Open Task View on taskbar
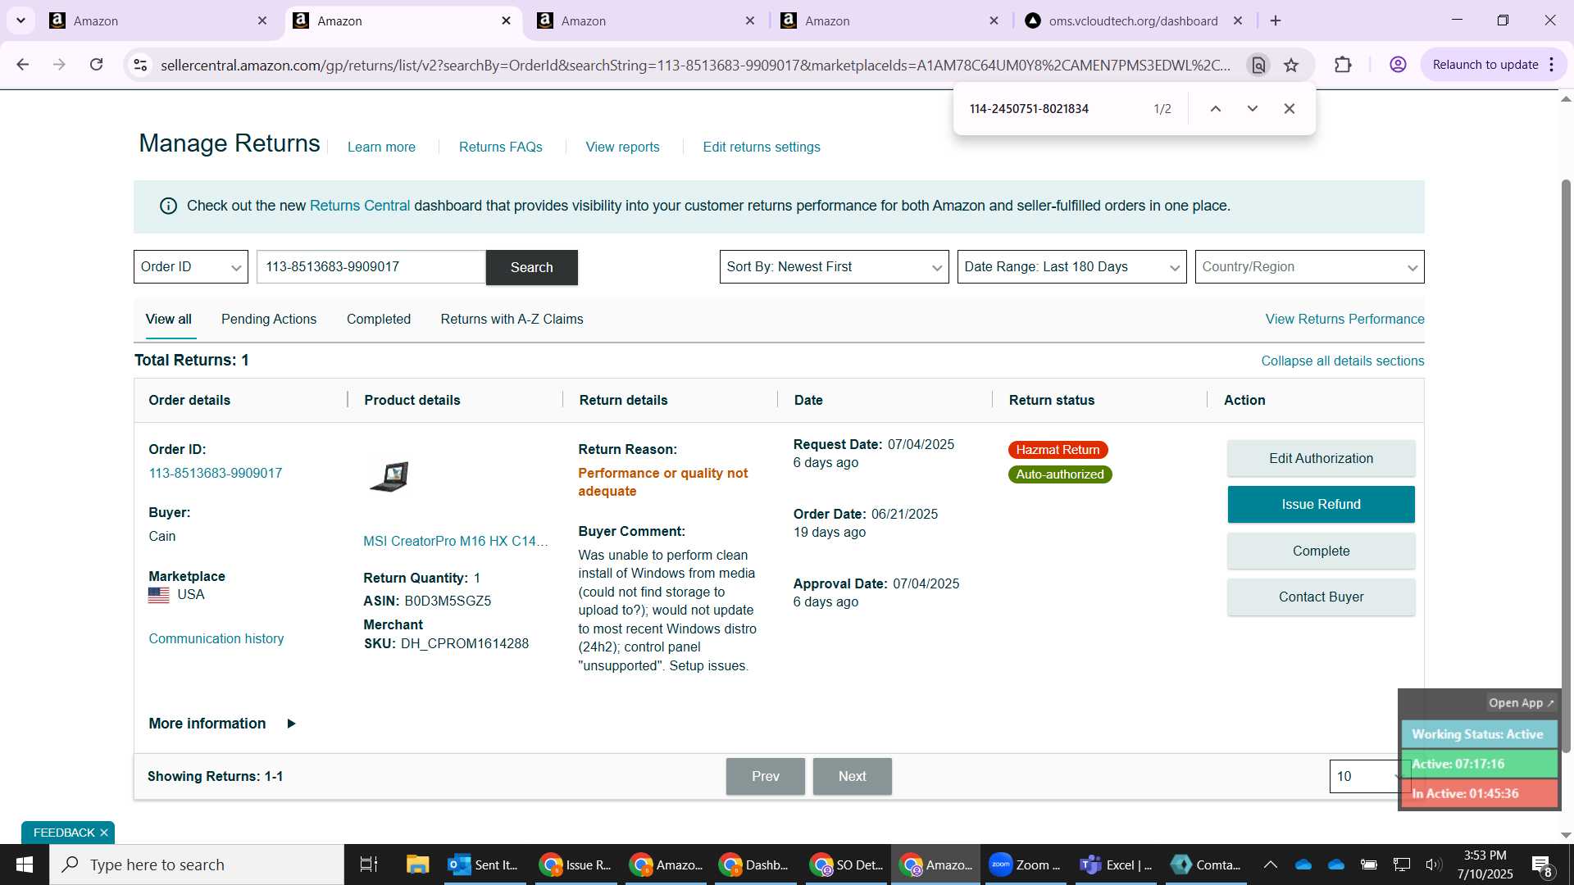The width and height of the screenshot is (1574, 885). pos(369,865)
